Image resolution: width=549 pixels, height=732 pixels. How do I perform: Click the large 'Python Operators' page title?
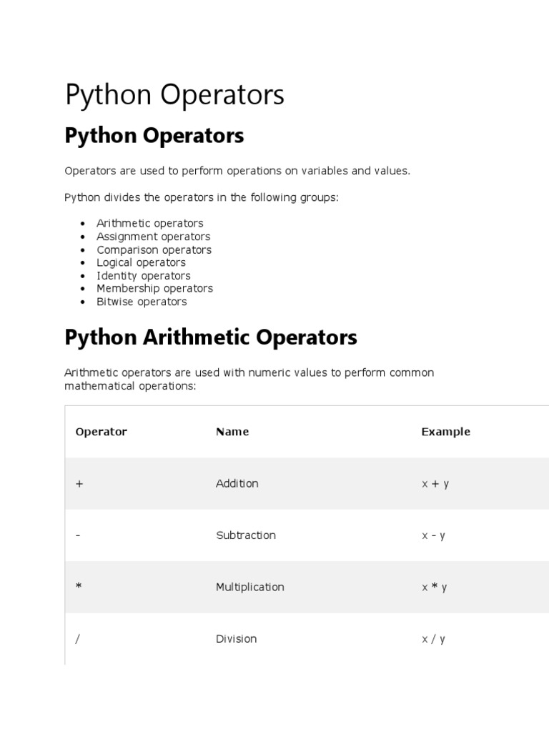174,95
